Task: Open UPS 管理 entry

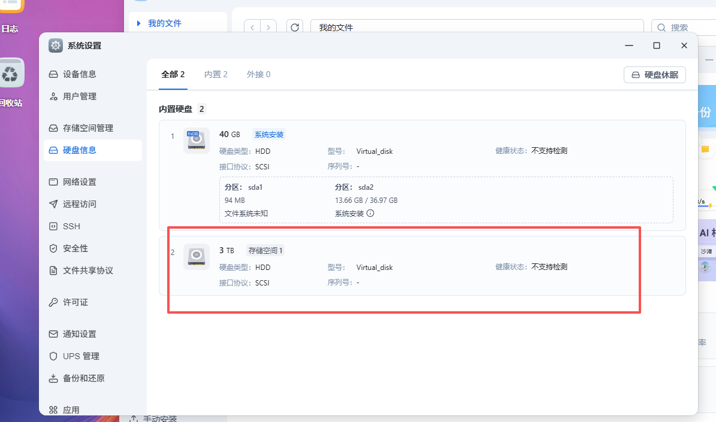Action: [93, 356]
